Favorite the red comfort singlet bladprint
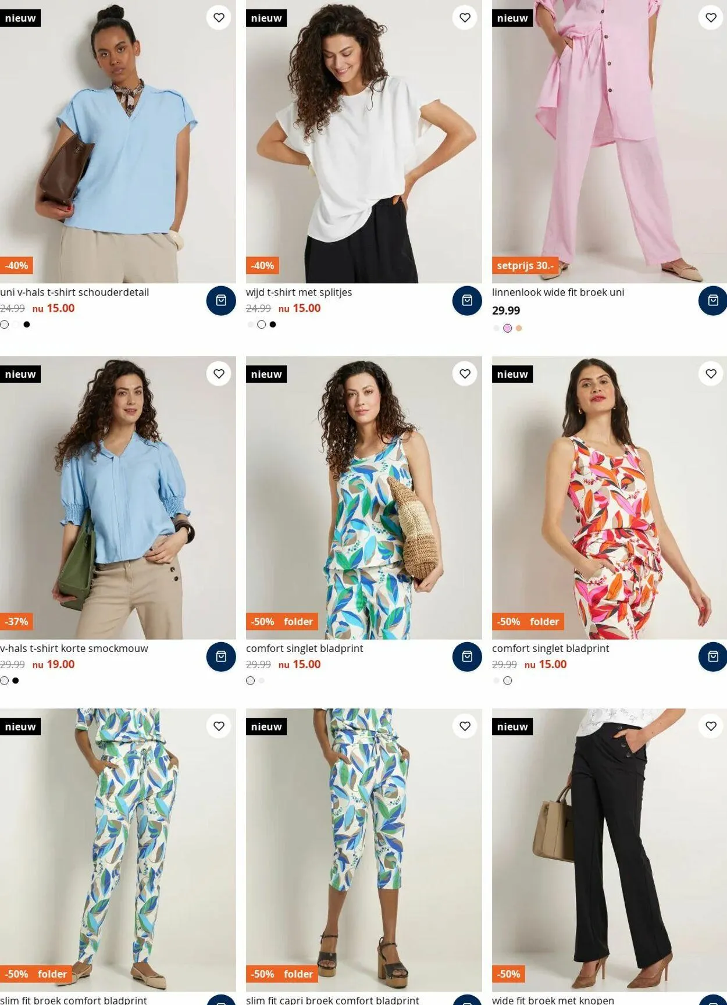727x1005 pixels. point(711,373)
